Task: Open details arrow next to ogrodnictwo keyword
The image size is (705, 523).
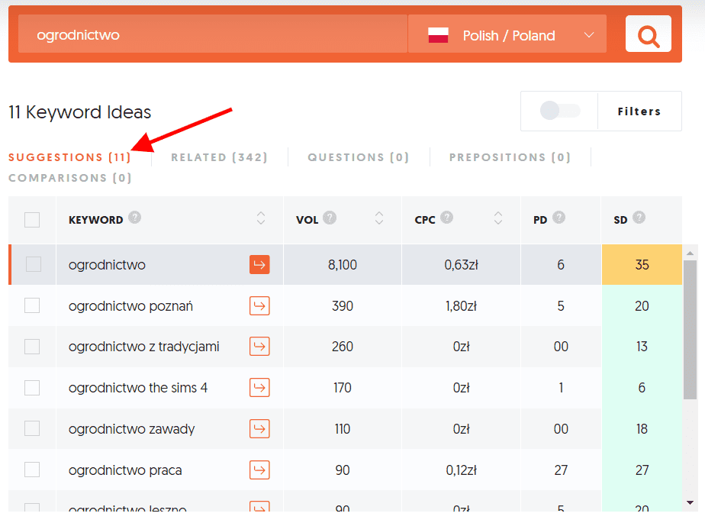Action: click(259, 264)
